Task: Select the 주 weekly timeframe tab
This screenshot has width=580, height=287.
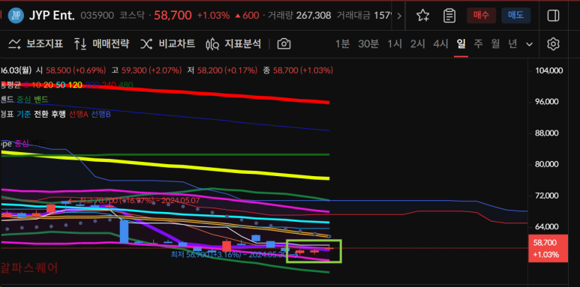Action: click(478, 44)
